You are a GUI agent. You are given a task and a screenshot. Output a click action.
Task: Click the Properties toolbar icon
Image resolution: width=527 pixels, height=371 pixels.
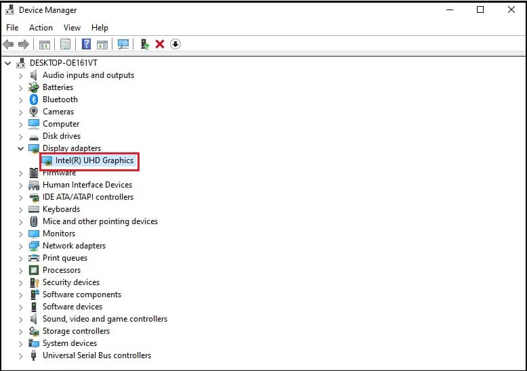coord(65,44)
